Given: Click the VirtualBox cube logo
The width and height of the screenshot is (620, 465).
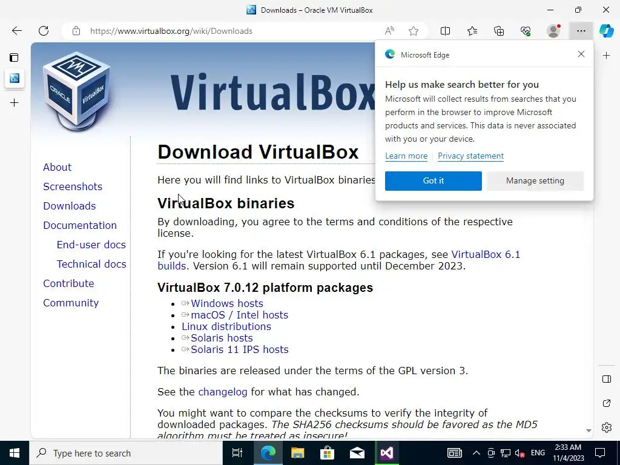Looking at the screenshot, I should coord(76,91).
